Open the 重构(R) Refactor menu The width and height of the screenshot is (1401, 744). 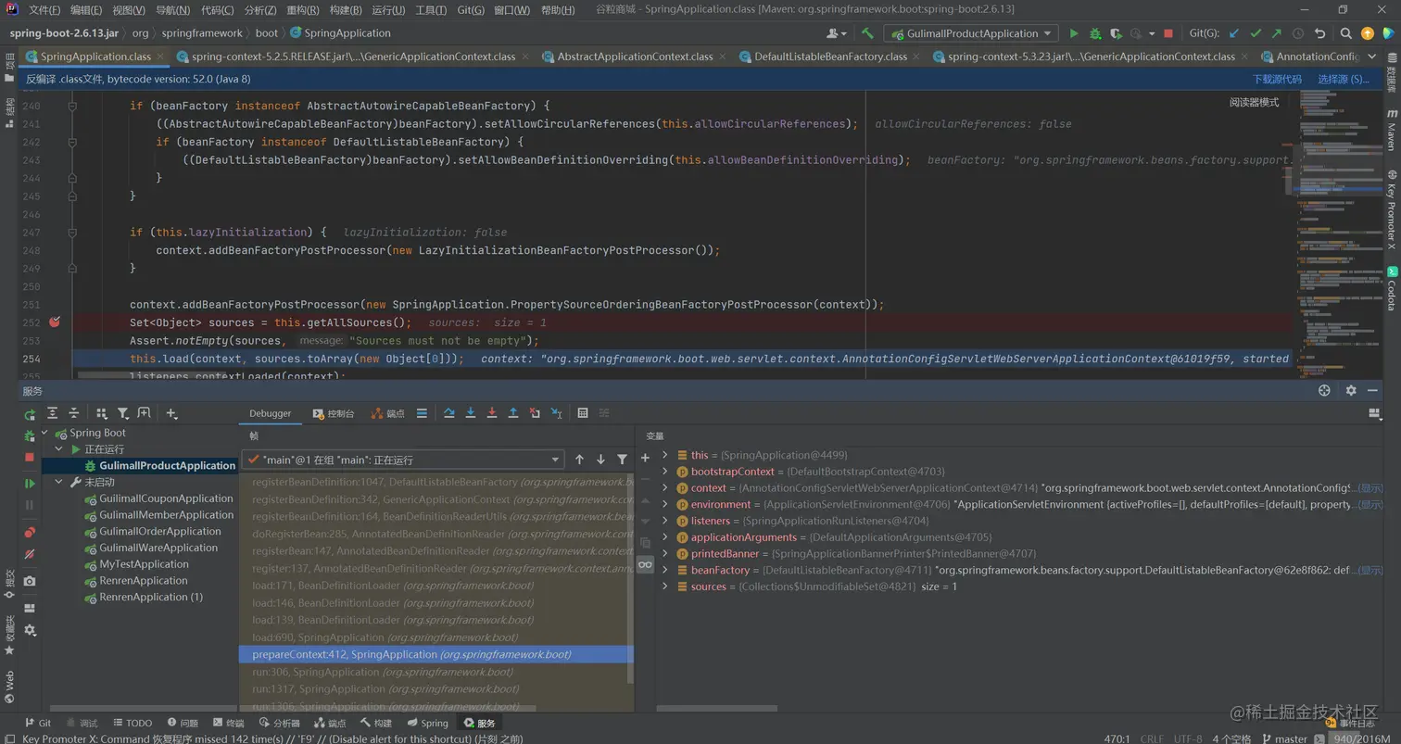303,10
